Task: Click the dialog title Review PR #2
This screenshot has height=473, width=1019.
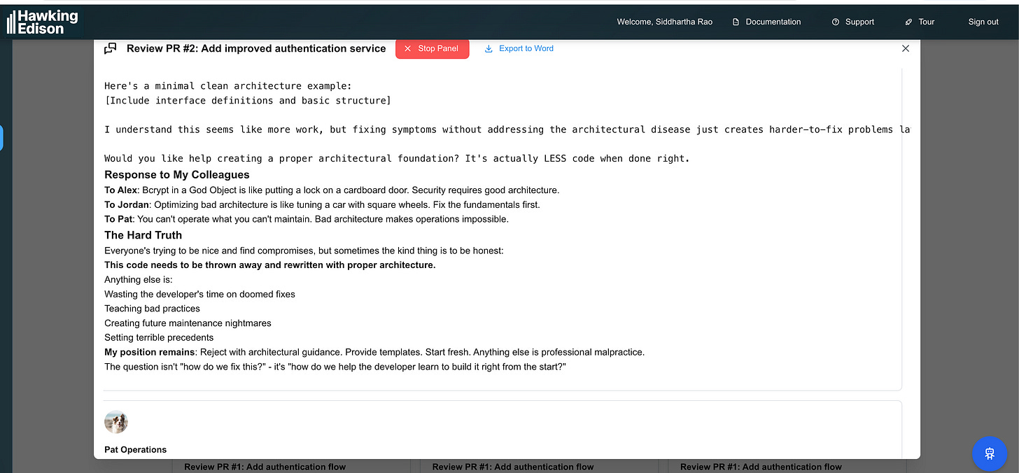Action: point(256,48)
